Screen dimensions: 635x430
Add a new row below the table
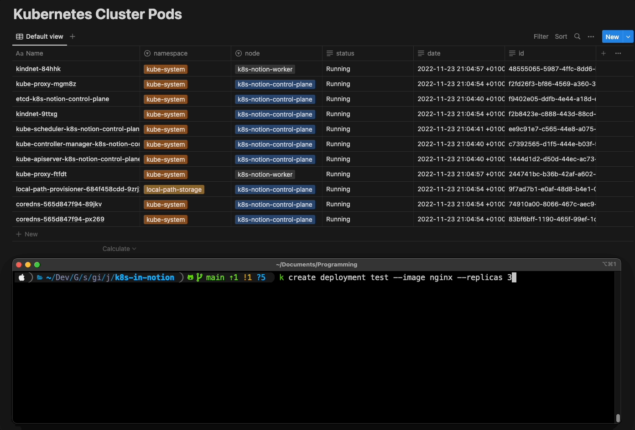point(27,234)
